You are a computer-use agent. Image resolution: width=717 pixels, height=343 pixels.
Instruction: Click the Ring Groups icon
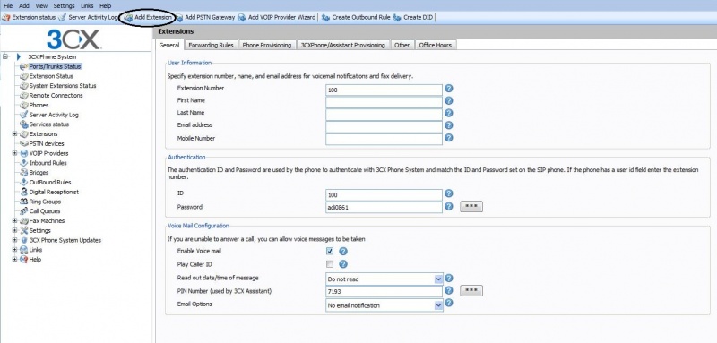pos(24,202)
